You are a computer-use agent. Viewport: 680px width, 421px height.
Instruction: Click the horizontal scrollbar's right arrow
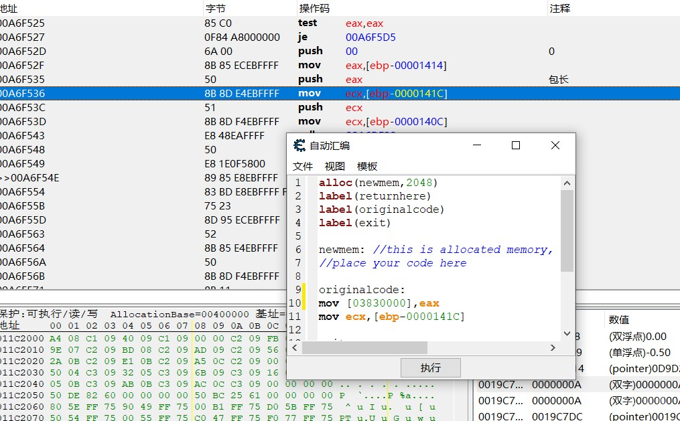pyautogui.click(x=553, y=347)
